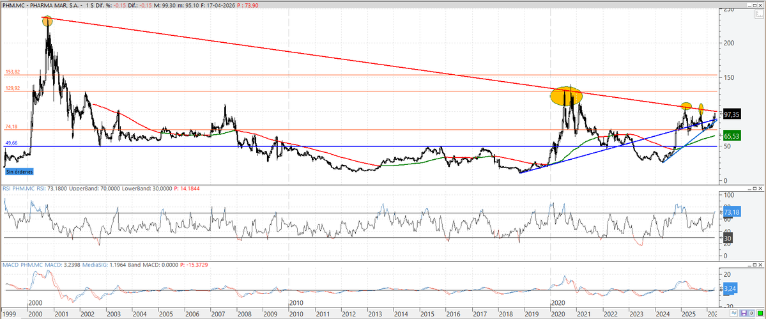Click the 2018 year label on time axis
This screenshot has height=319, width=766.
[505, 313]
